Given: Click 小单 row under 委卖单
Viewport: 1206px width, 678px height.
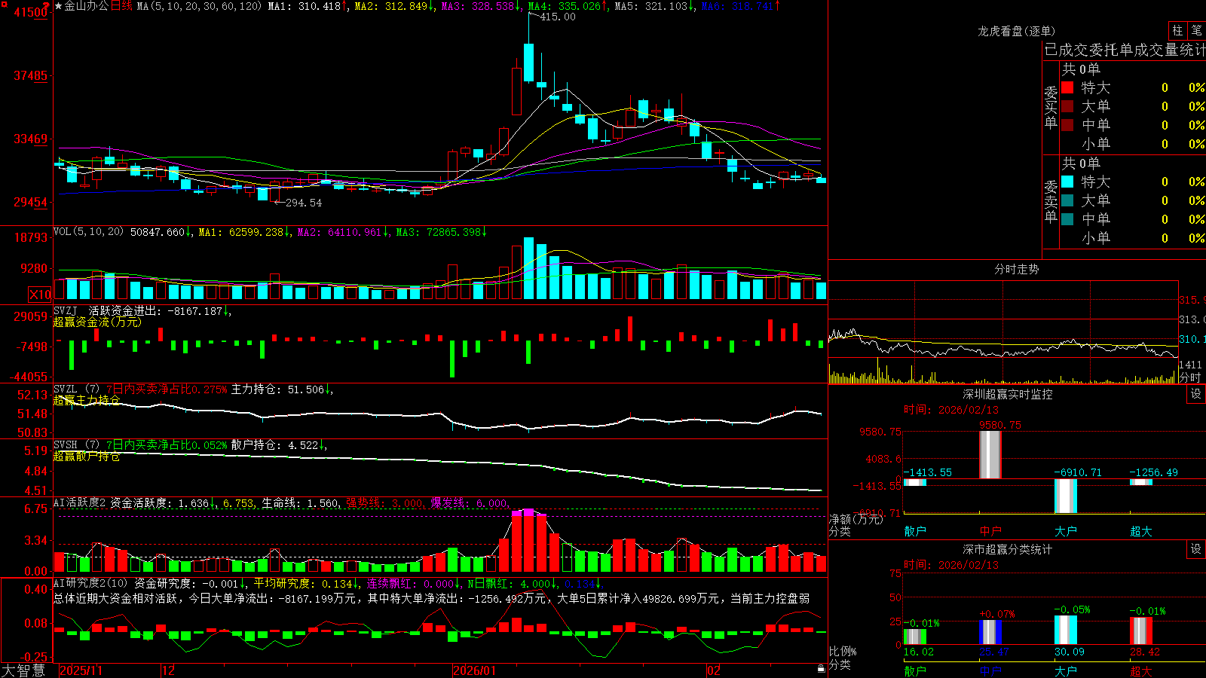Looking at the screenshot, I should coord(1133,238).
